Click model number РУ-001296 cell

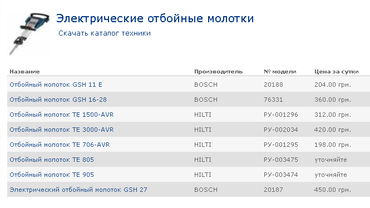click(281, 115)
